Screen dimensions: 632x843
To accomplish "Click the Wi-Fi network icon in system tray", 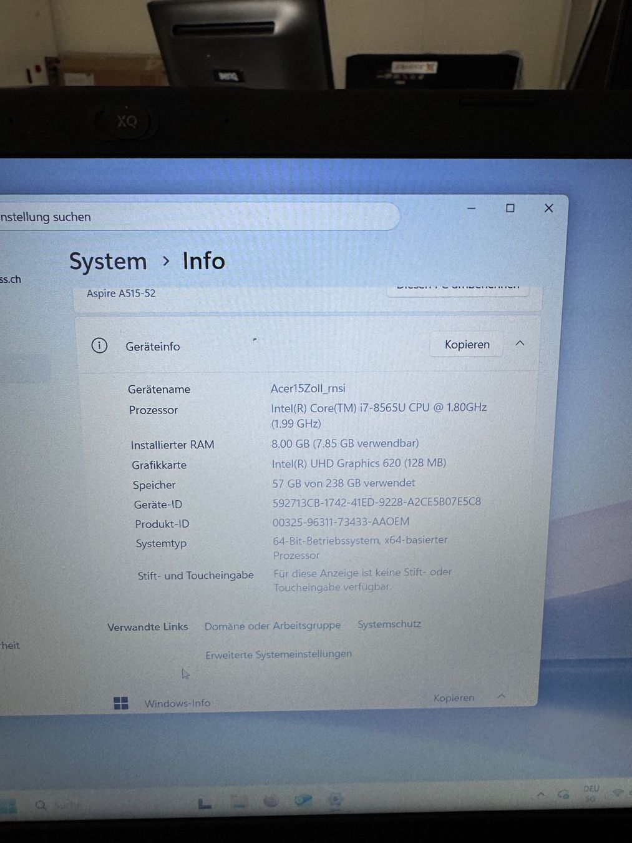I will (618, 792).
